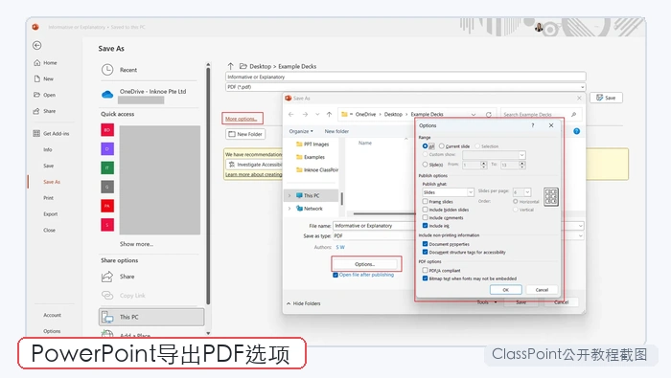Toggle Document structure tags for accessibility
Screen dimensions: 671x378
pos(426,253)
